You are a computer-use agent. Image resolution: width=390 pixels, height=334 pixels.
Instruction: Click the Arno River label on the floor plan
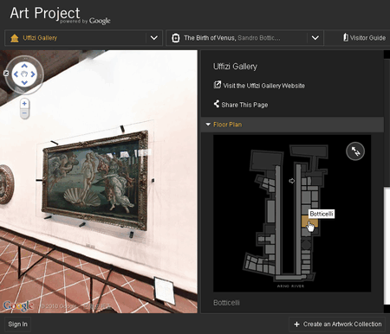point(290,286)
